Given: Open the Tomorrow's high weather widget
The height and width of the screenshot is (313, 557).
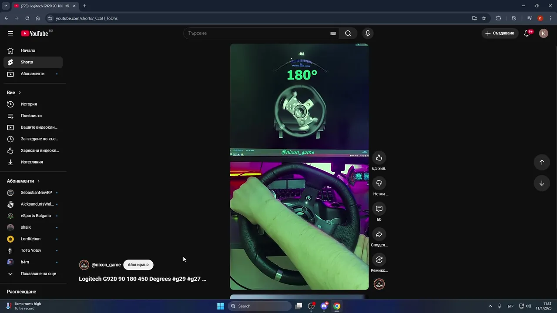Looking at the screenshot, I should tap(24, 306).
